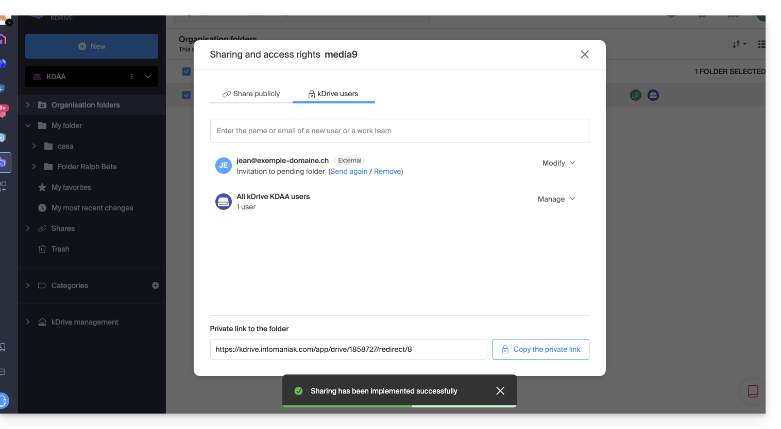The image size is (781, 429).
Task: Click the private folder link URL field
Action: point(348,349)
